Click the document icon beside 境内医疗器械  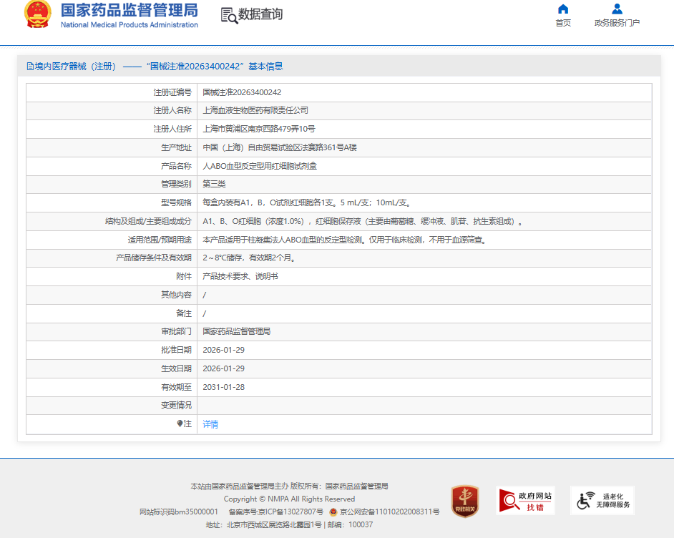pyautogui.click(x=30, y=67)
